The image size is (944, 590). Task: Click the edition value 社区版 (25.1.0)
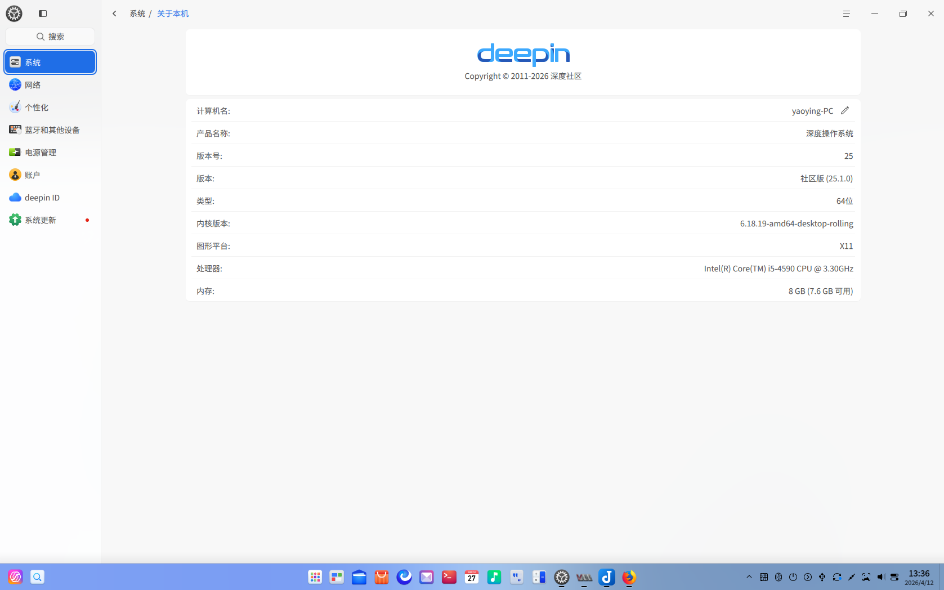click(826, 178)
